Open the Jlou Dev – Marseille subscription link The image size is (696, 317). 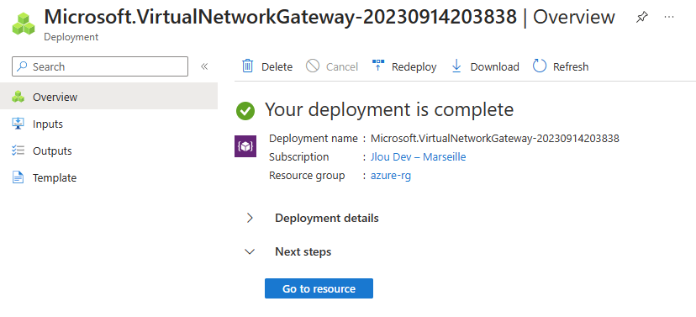pos(418,156)
